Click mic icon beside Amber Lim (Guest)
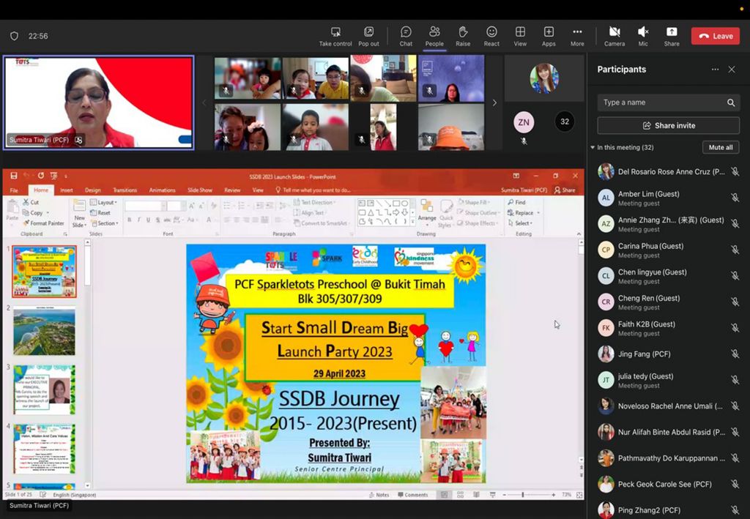 click(735, 198)
